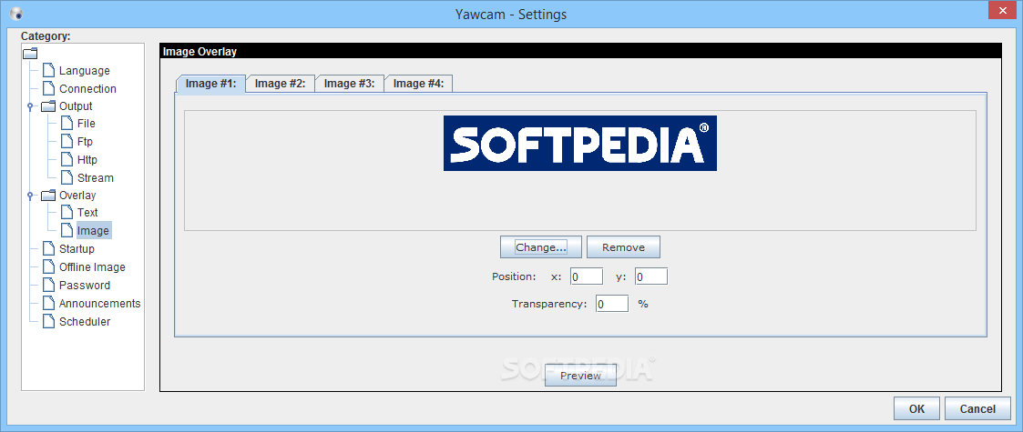This screenshot has height=432, width=1023.
Task: Cancel the settings dialog
Action: point(977,409)
